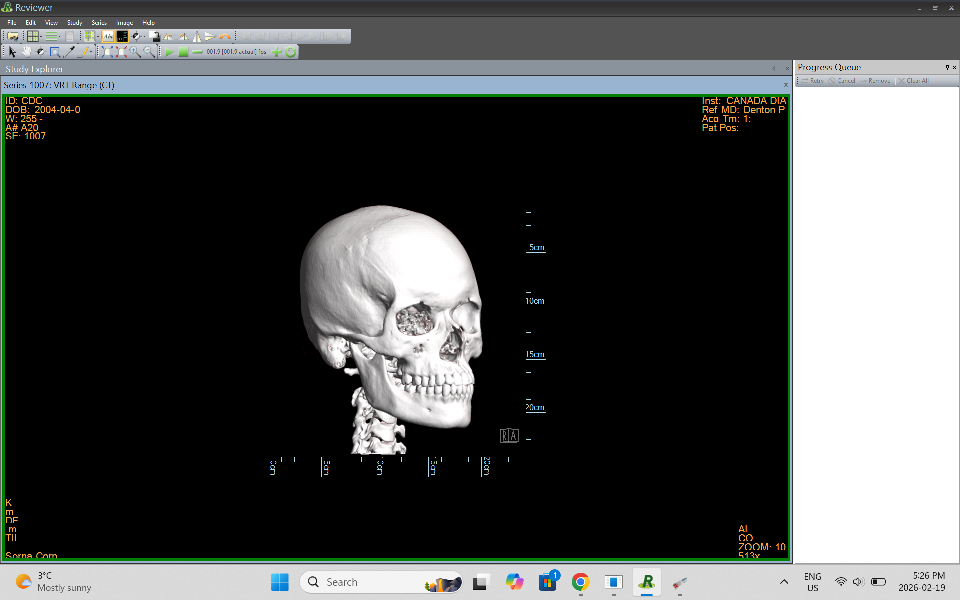
Task: Open the Image menu
Action: coord(124,22)
